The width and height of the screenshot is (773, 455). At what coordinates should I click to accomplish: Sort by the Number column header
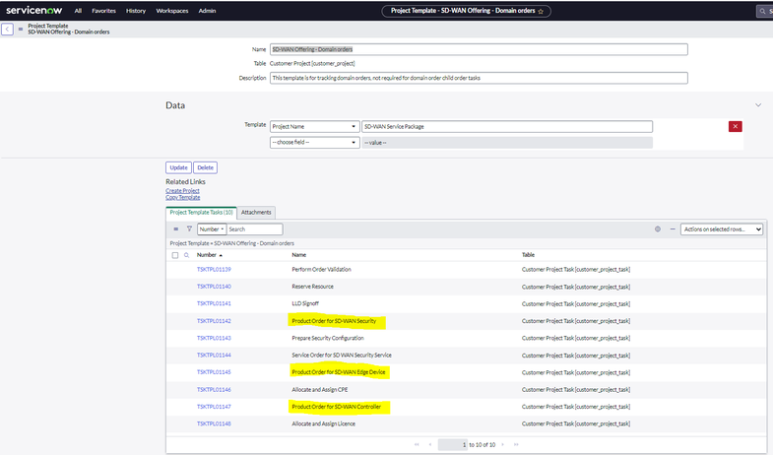[x=207, y=255]
